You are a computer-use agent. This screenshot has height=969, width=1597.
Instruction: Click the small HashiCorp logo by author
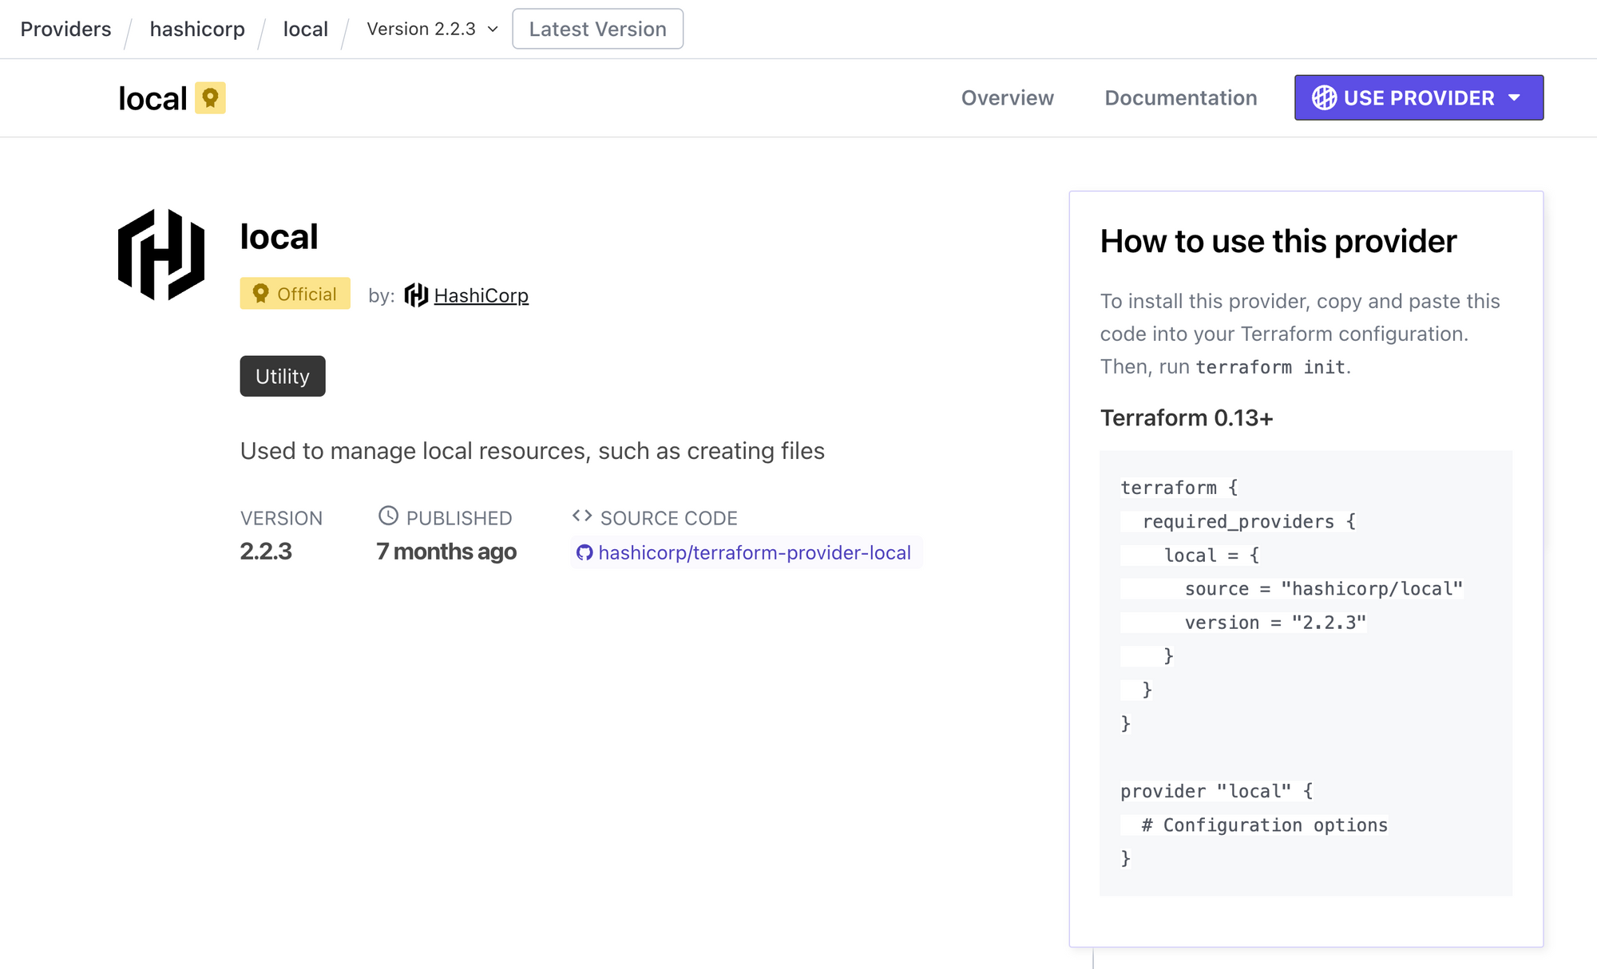(x=416, y=295)
